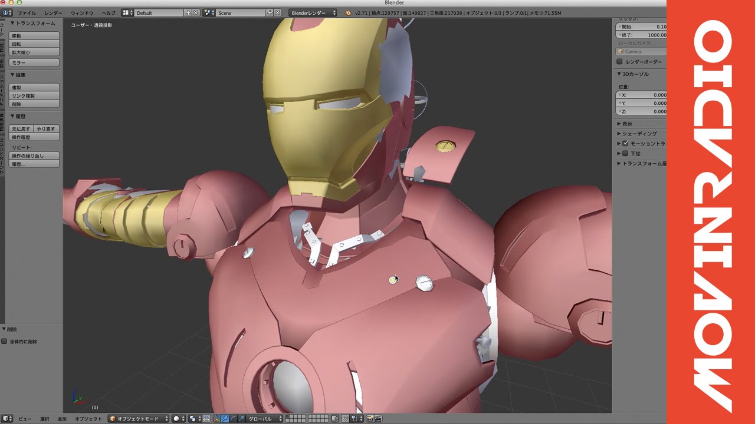The height and width of the screenshot is (424, 755).
Task: Enable the 全体的に削除 checkbox
Action: click(4, 341)
